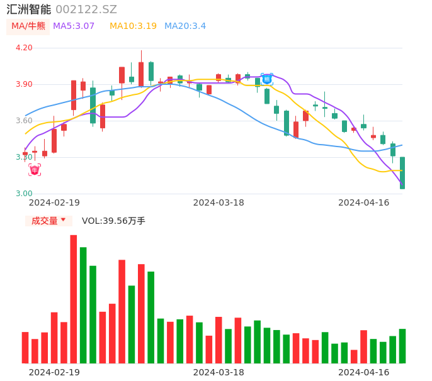Viewport: 432px width, 381px height.
Task: Select the rightmost green volume bar
Action: pyautogui.click(x=402, y=346)
